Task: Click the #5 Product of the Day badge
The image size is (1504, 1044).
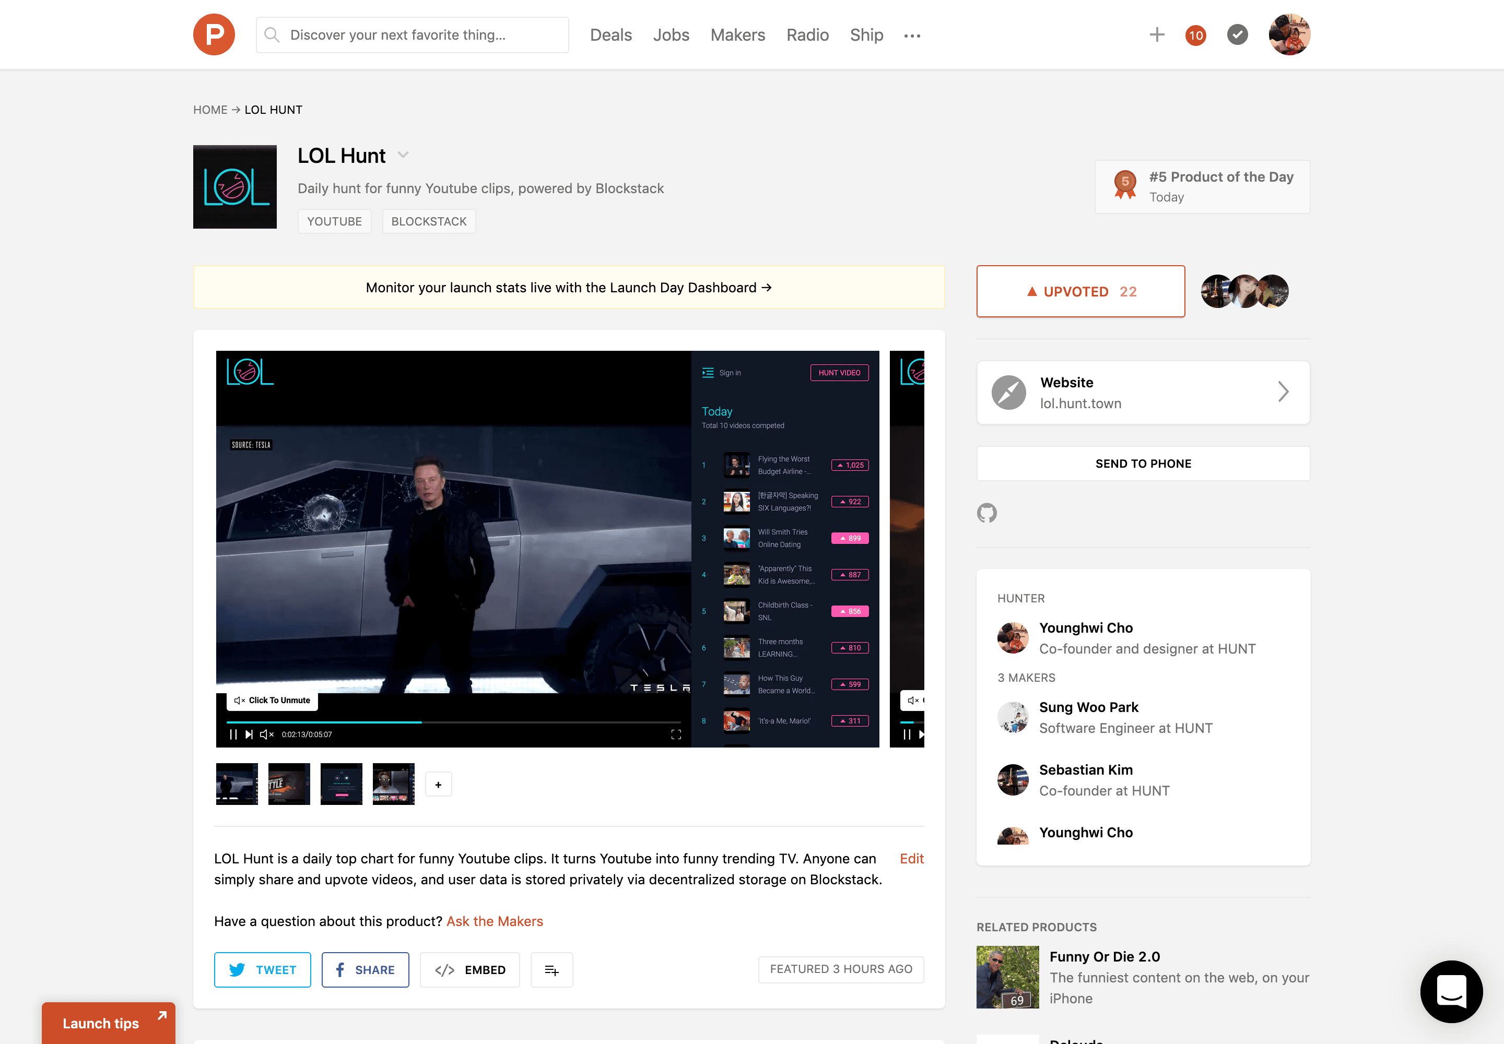Action: pyautogui.click(x=1202, y=187)
